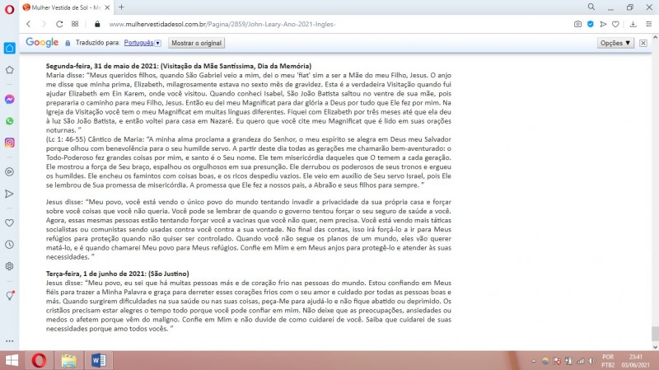Open Speed Dial start page grid
This screenshot has height=370, width=659.
pos(75,24)
